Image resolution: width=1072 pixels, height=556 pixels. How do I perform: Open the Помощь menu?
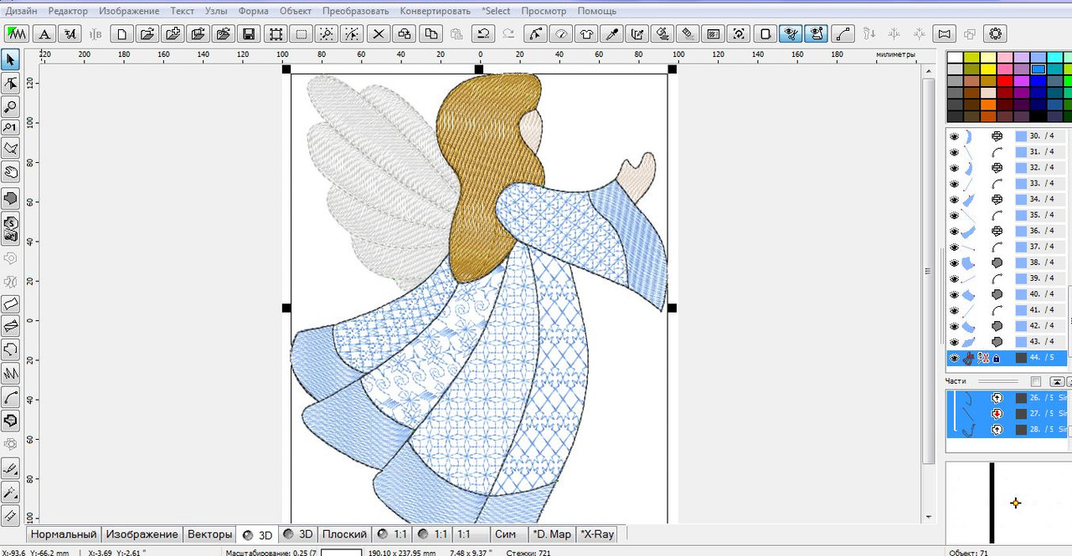click(x=597, y=11)
